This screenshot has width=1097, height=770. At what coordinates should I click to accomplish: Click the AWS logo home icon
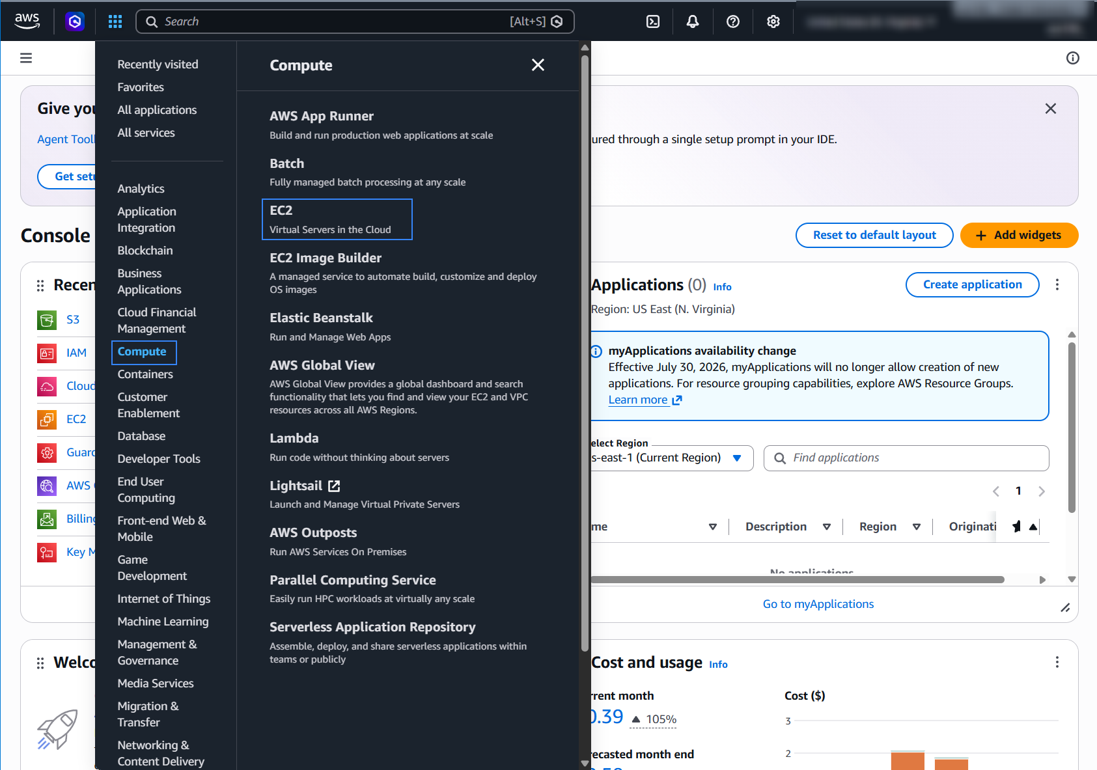pyautogui.click(x=27, y=21)
